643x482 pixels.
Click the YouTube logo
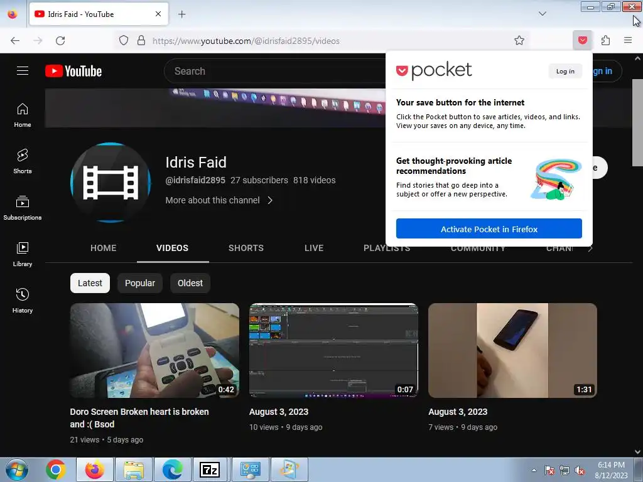(x=73, y=71)
